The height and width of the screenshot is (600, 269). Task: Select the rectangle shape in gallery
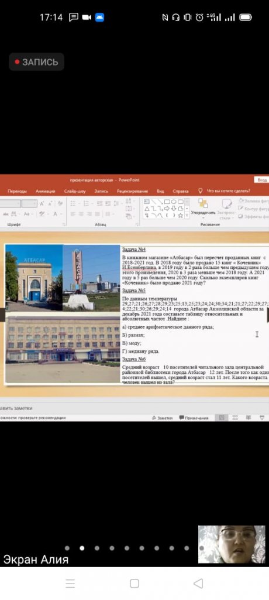click(167, 202)
